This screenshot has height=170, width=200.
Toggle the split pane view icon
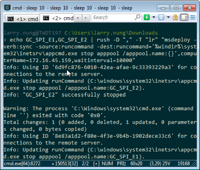click(184, 17)
